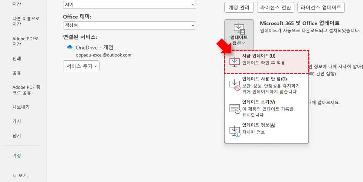Click the Microsoft 365 및 Office 업데이트 heading
The height and width of the screenshot is (182, 363).
(300, 23)
